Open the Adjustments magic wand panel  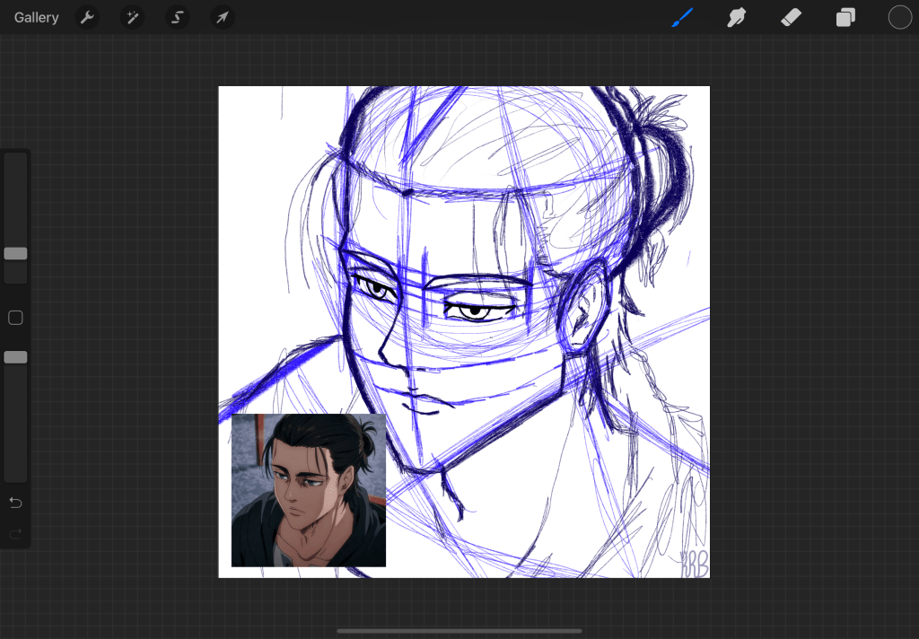coord(132,17)
